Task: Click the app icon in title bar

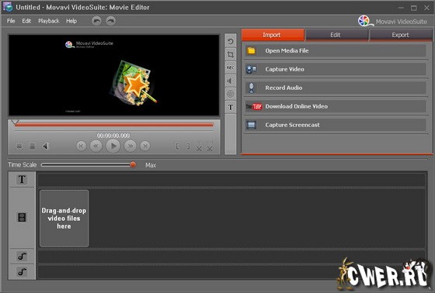Action: (x=8, y=7)
